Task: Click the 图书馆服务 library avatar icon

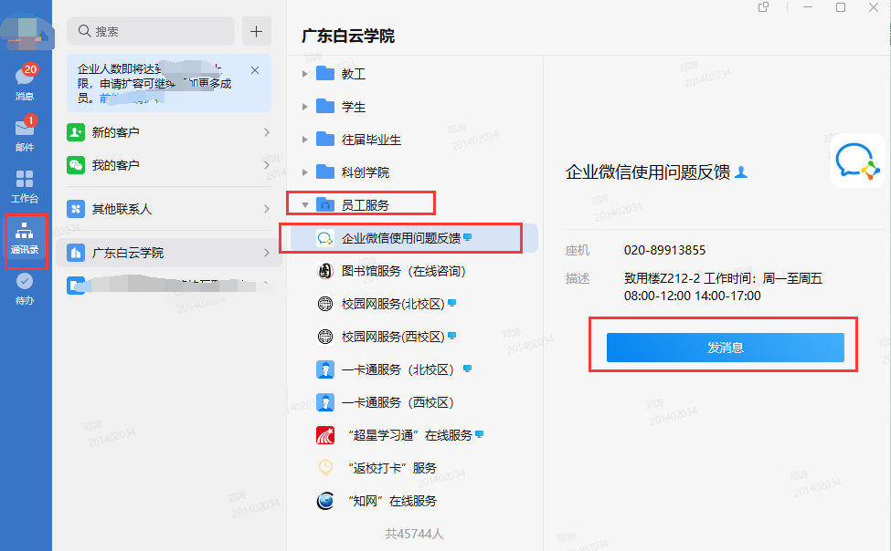Action: 324,271
